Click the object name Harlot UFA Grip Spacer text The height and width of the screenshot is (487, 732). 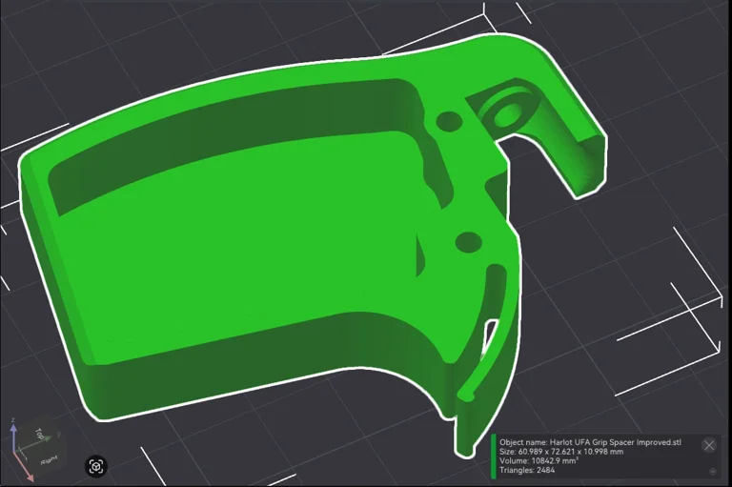point(590,442)
